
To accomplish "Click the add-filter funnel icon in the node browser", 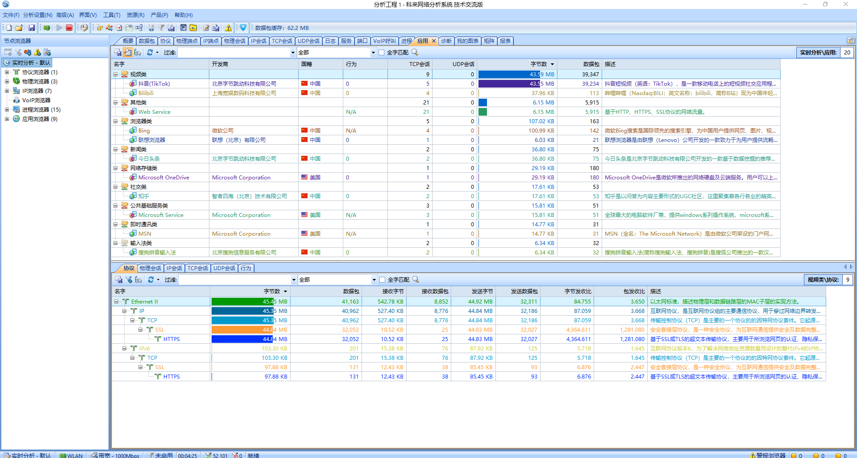I will [x=18, y=52].
